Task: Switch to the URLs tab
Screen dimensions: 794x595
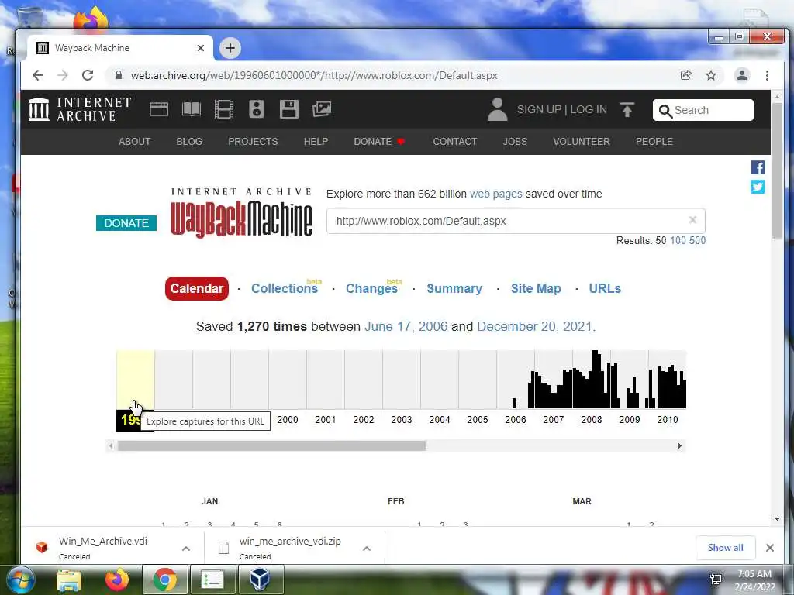Action: point(605,288)
